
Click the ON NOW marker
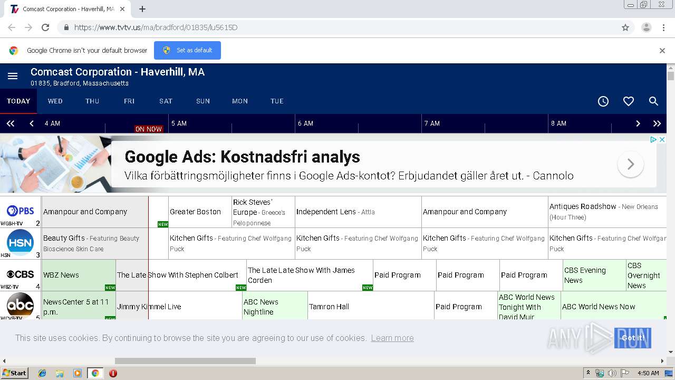point(149,129)
